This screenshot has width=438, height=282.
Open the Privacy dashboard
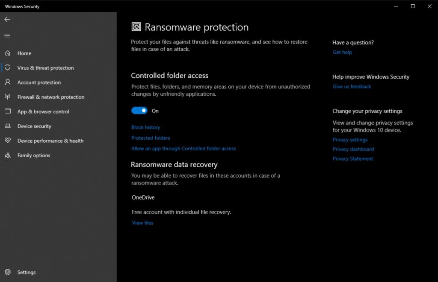pos(352,149)
